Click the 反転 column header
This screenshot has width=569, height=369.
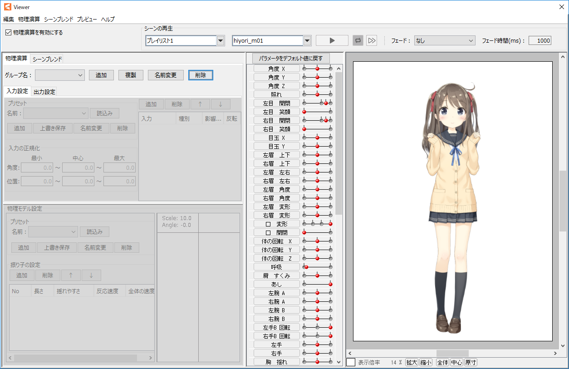(231, 119)
